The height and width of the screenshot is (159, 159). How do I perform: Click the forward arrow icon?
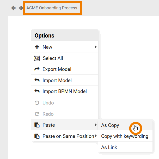click(x=21, y=8)
